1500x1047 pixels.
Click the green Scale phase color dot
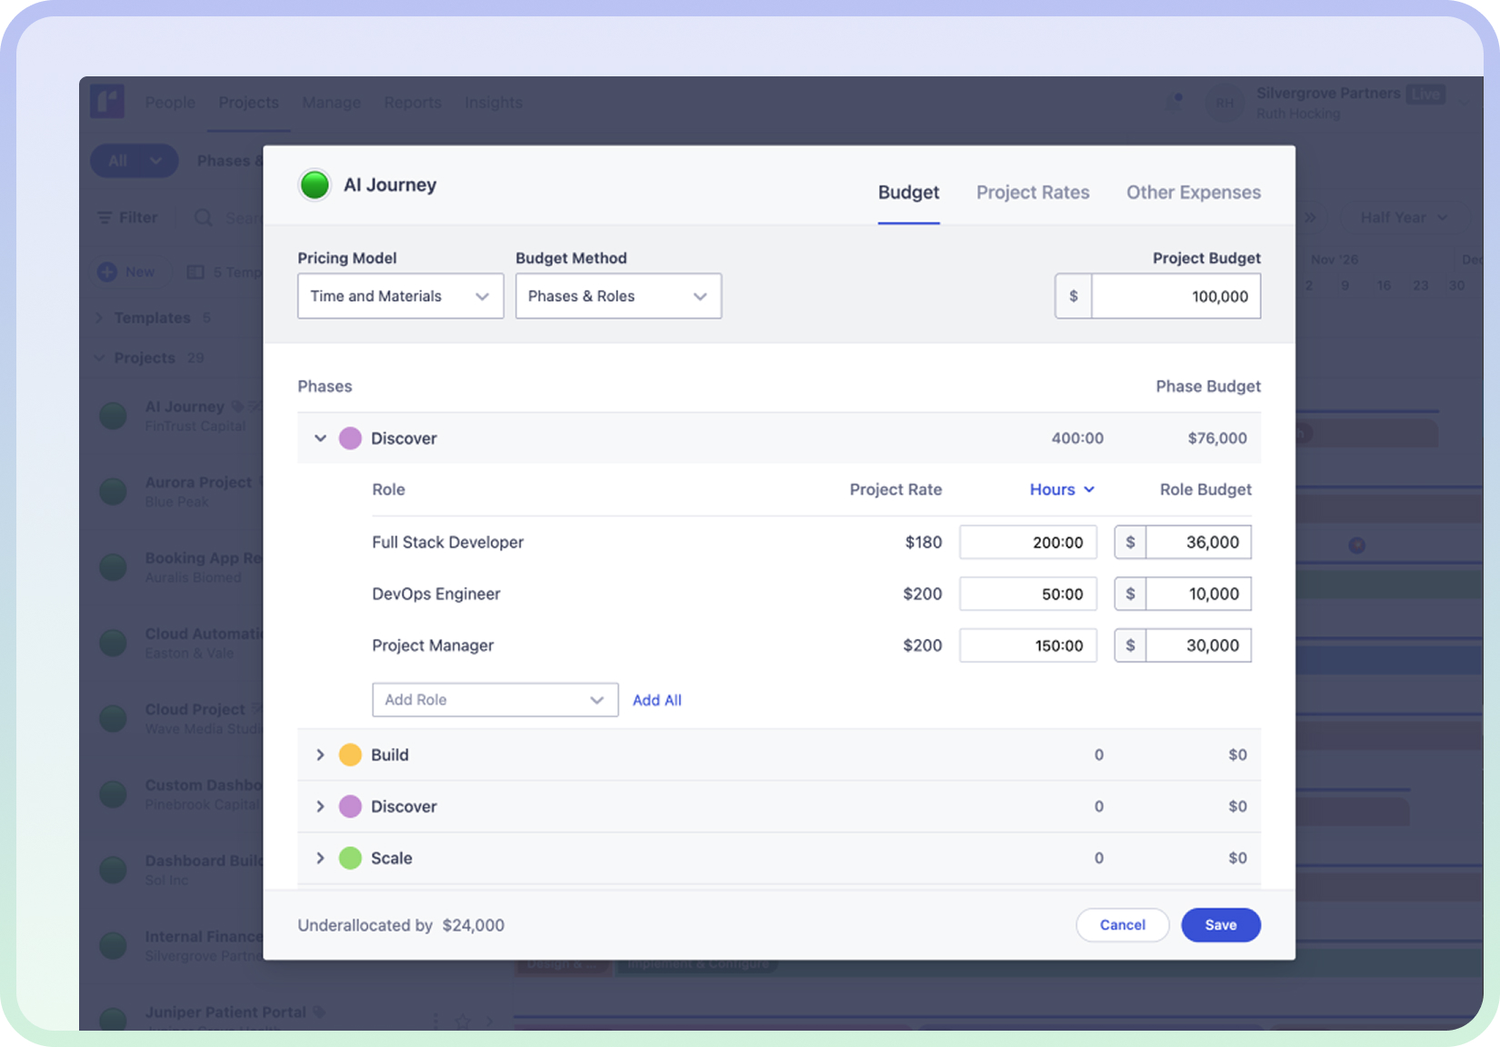click(x=350, y=858)
